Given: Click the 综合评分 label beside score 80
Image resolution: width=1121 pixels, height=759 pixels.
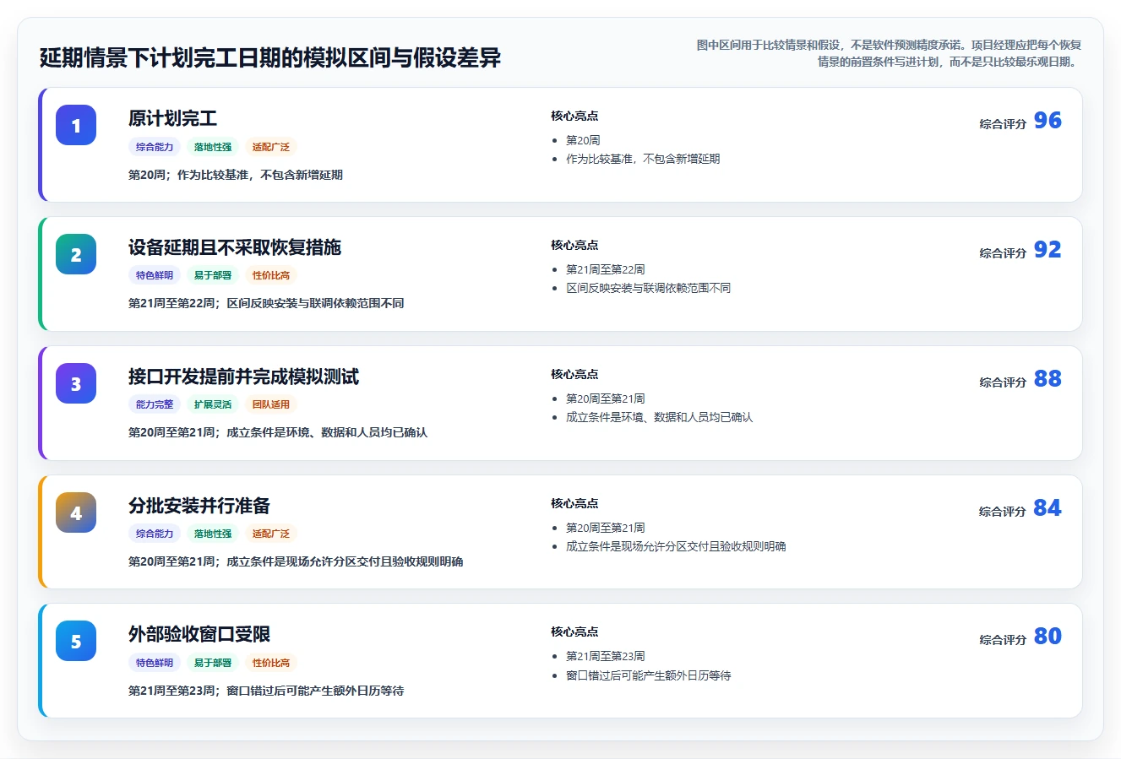Looking at the screenshot, I should [x=1003, y=640].
